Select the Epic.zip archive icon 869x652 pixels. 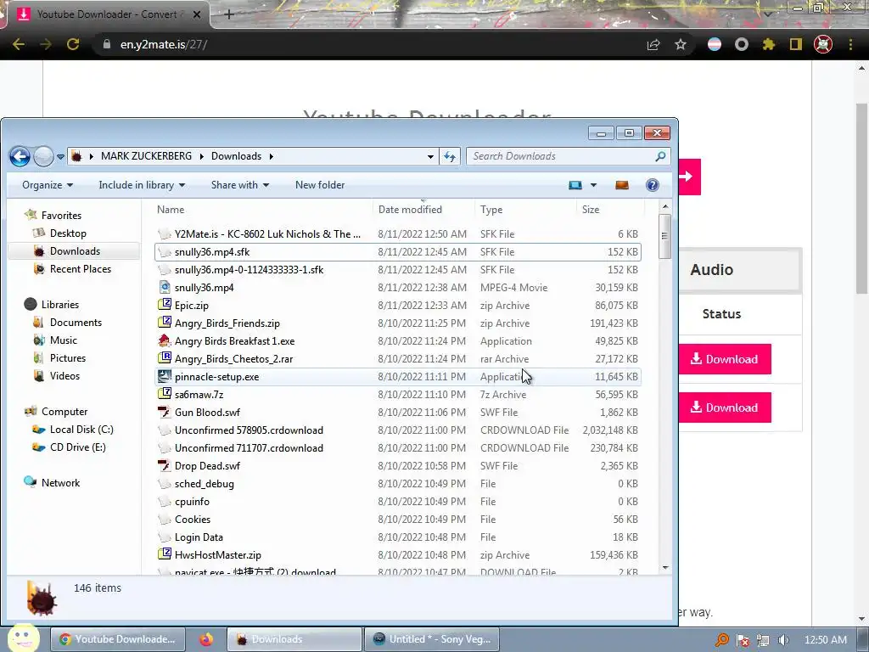tap(164, 305)
